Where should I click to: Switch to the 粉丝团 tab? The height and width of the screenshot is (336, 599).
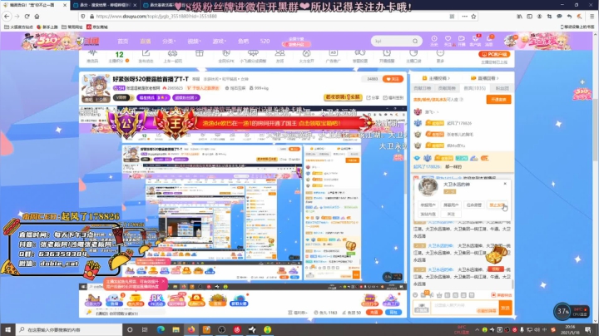coord(502,88)
